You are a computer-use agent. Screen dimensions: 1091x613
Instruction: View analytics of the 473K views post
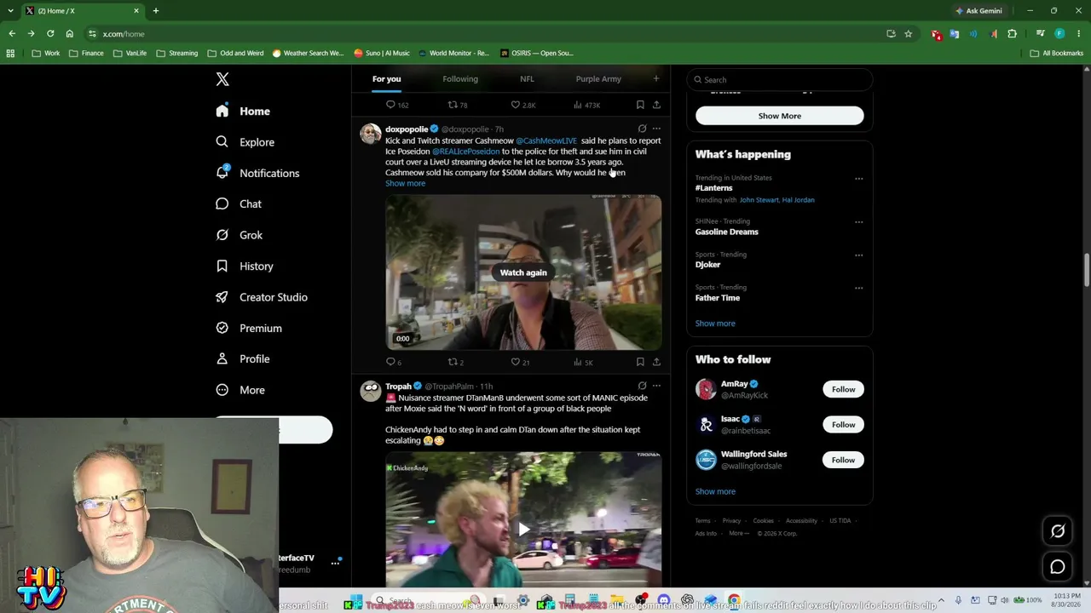pos(586,105)
